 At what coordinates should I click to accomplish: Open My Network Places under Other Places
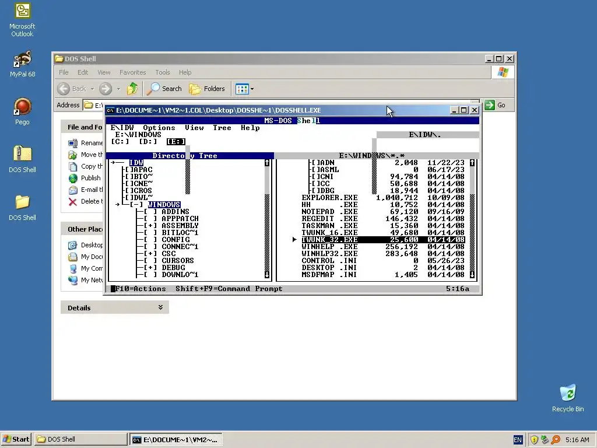click(x=92, y=280)
